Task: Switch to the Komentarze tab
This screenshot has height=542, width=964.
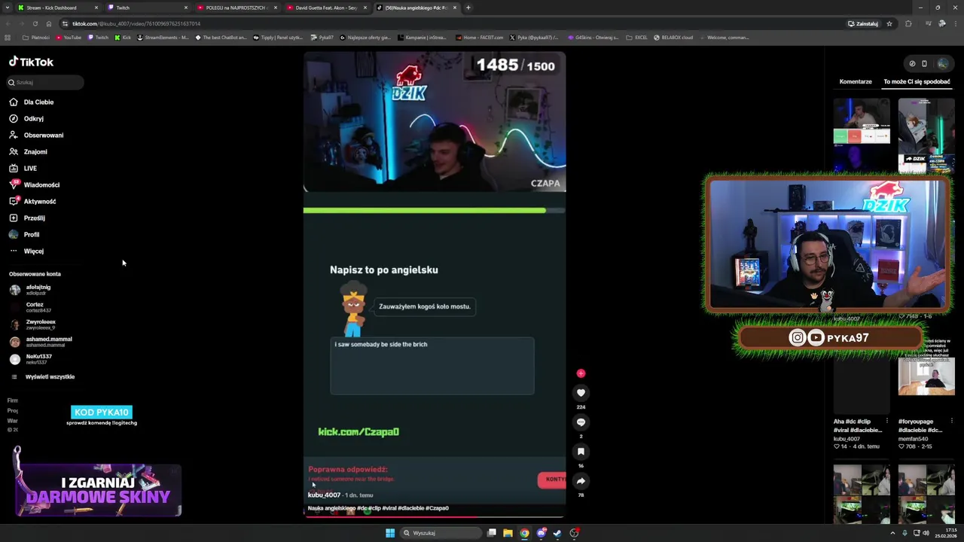Action: click(856, 81)
